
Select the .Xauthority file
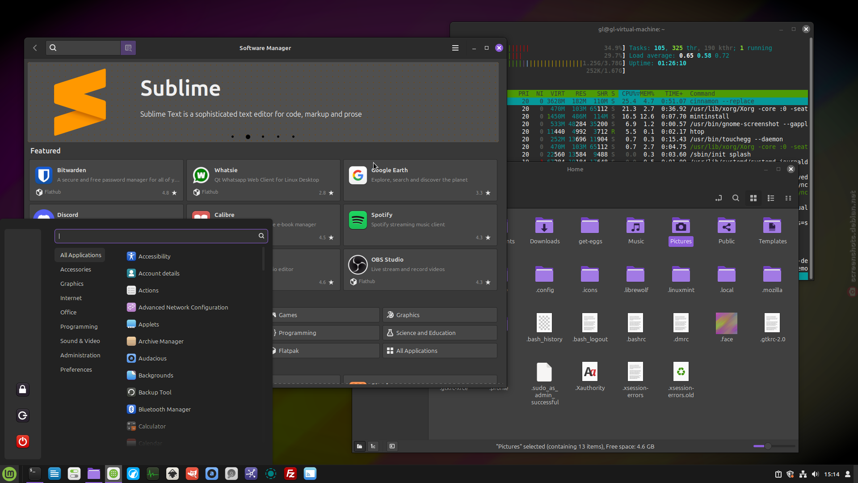pos(590,377)
